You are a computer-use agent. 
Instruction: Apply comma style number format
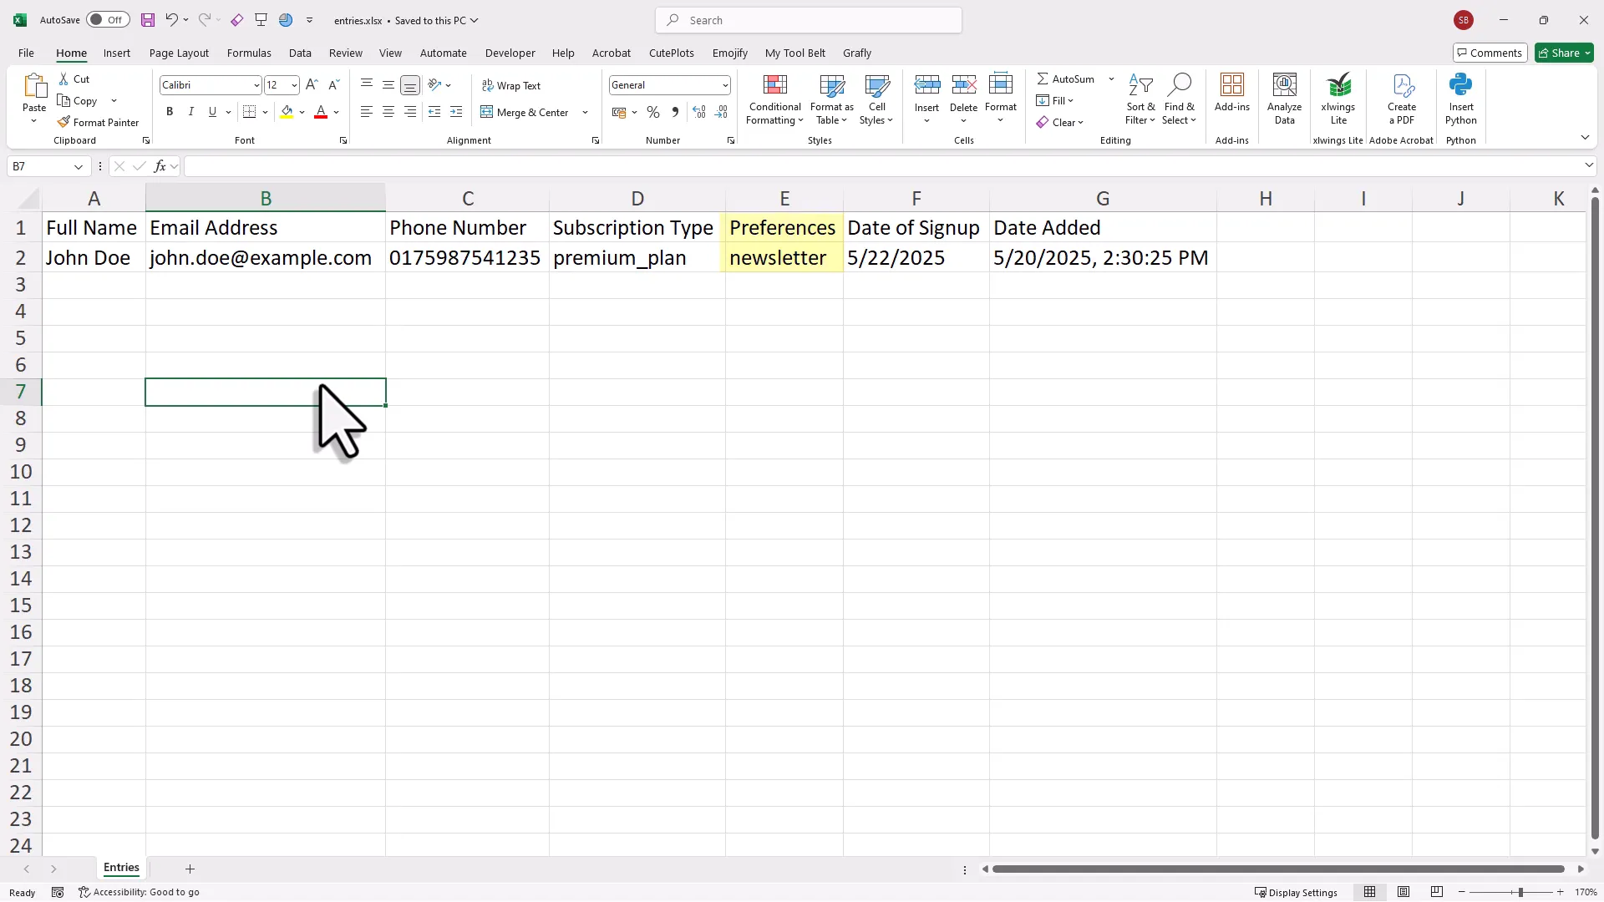point(675,112)
